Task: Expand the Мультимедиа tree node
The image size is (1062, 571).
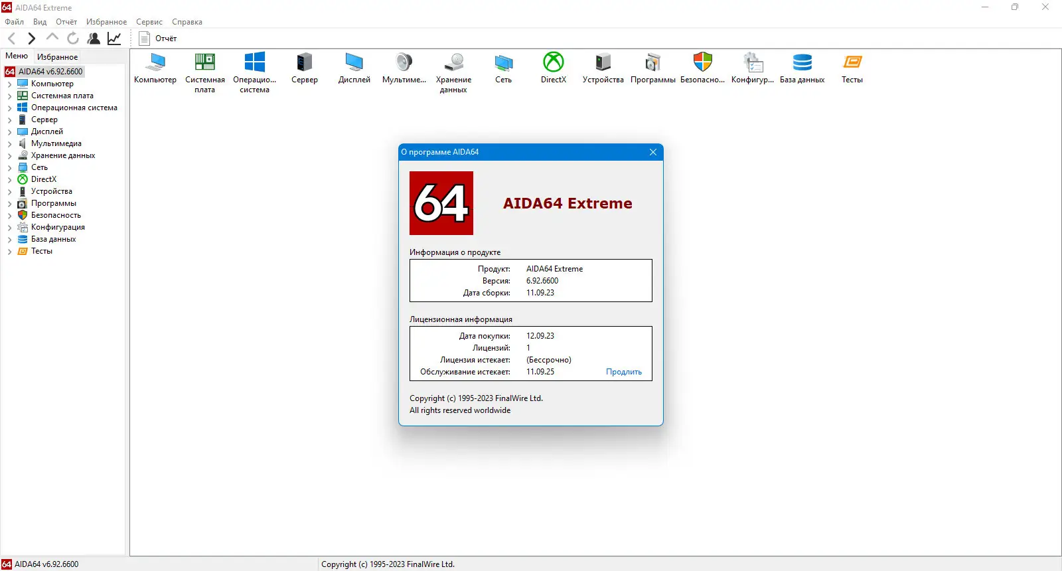Action: 9,144
